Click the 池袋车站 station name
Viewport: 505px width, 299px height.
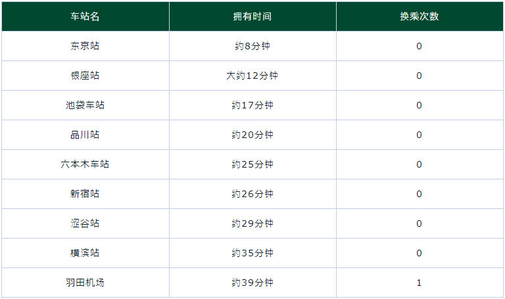pos(85,105)
